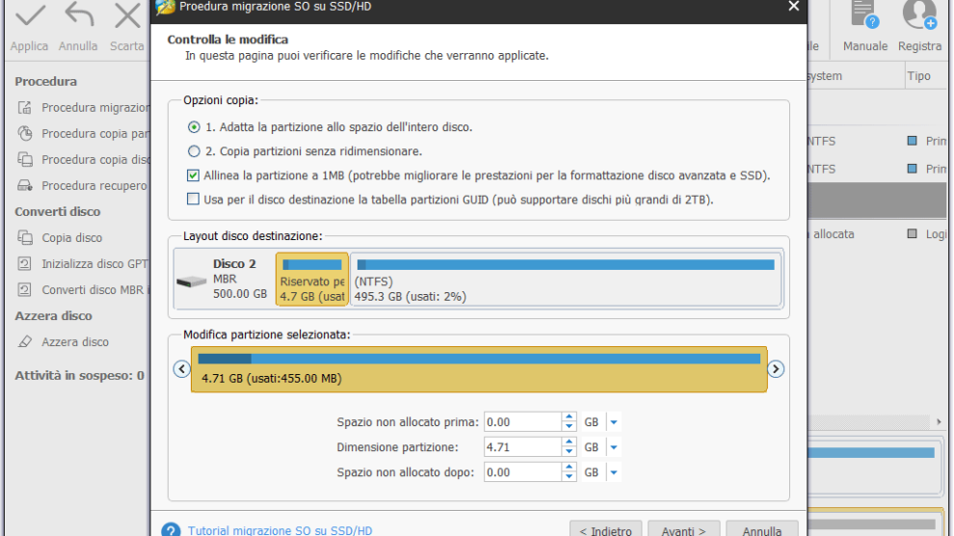This screenshot has height=536, width=954.
Task: Open unit dropdown for Spazio non allocato dopo
Action: (x=613, y=472)
